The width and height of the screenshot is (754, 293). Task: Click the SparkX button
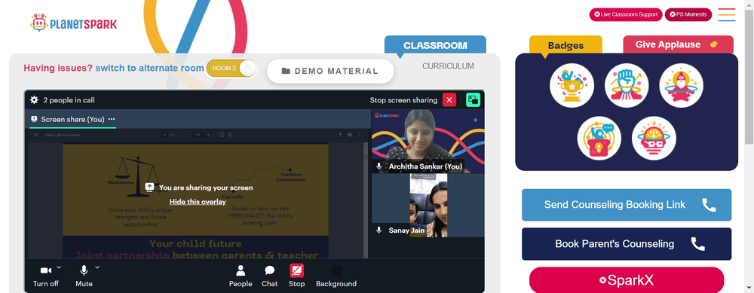click(x=627, y=280)
